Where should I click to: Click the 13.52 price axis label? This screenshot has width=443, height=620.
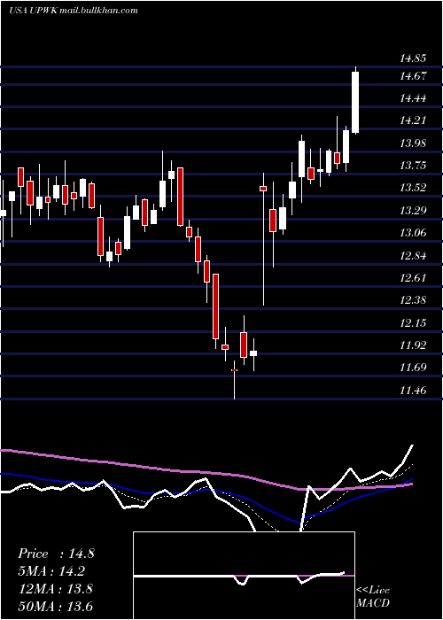(413, 188)
